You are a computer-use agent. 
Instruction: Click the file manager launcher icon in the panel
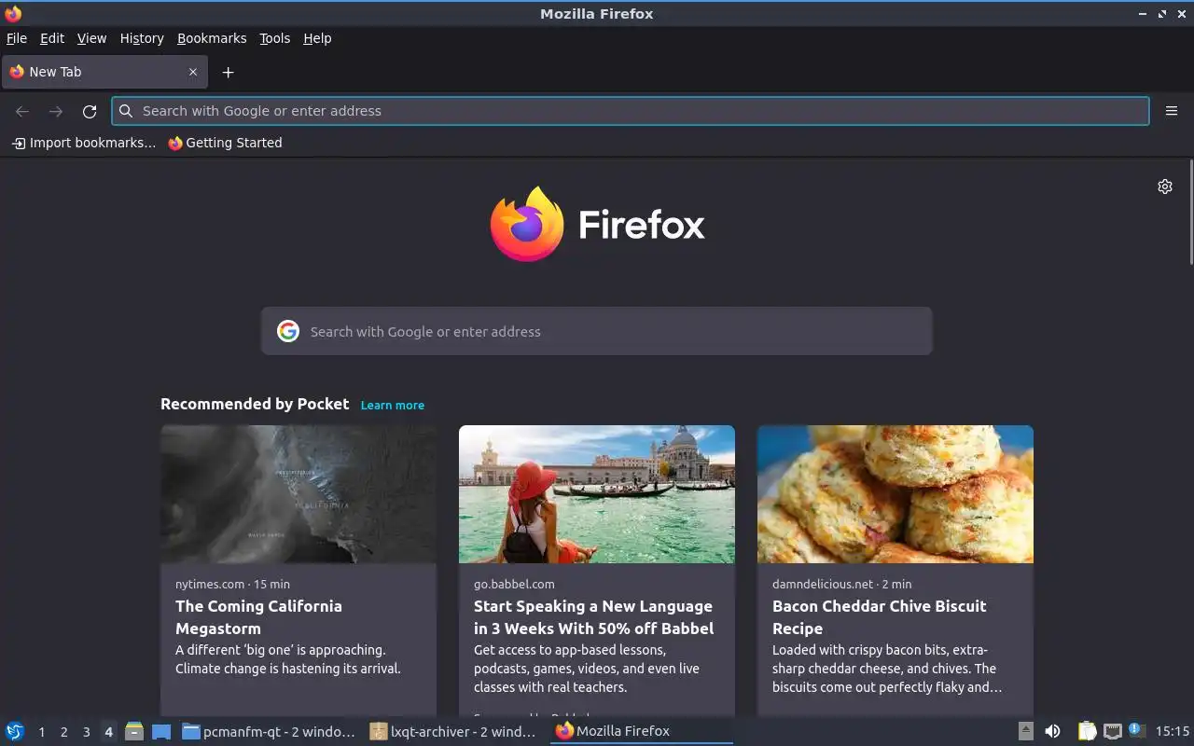tap(134, 731)
